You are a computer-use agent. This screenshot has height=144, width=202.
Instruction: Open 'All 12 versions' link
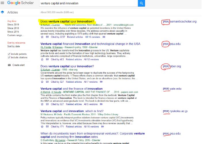click(91, 59)
